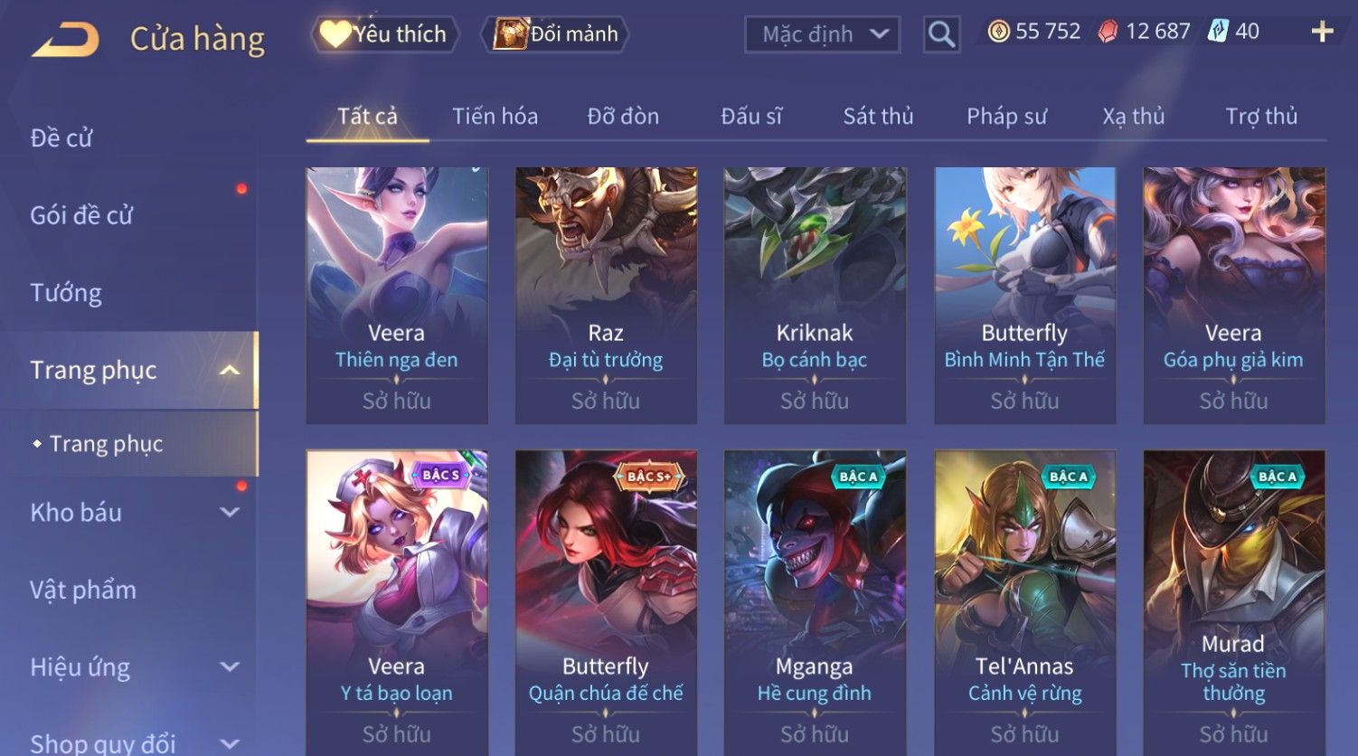The image size is (1358, 756).
Task: Open the Mặc định sort dropdown
Action: [822, 34]
